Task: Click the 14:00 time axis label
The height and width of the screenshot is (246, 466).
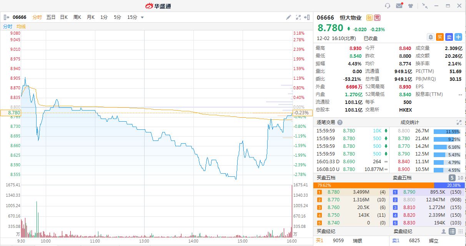Action: [193, 241]
